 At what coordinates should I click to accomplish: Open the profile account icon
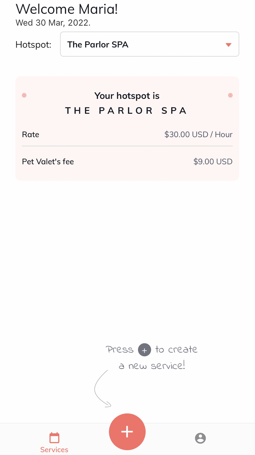pos(200,438)
